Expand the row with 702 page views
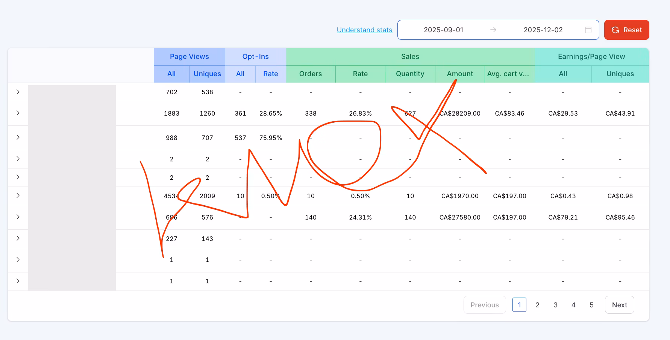This screenshot has width=670, height=340. coord(18,92)
